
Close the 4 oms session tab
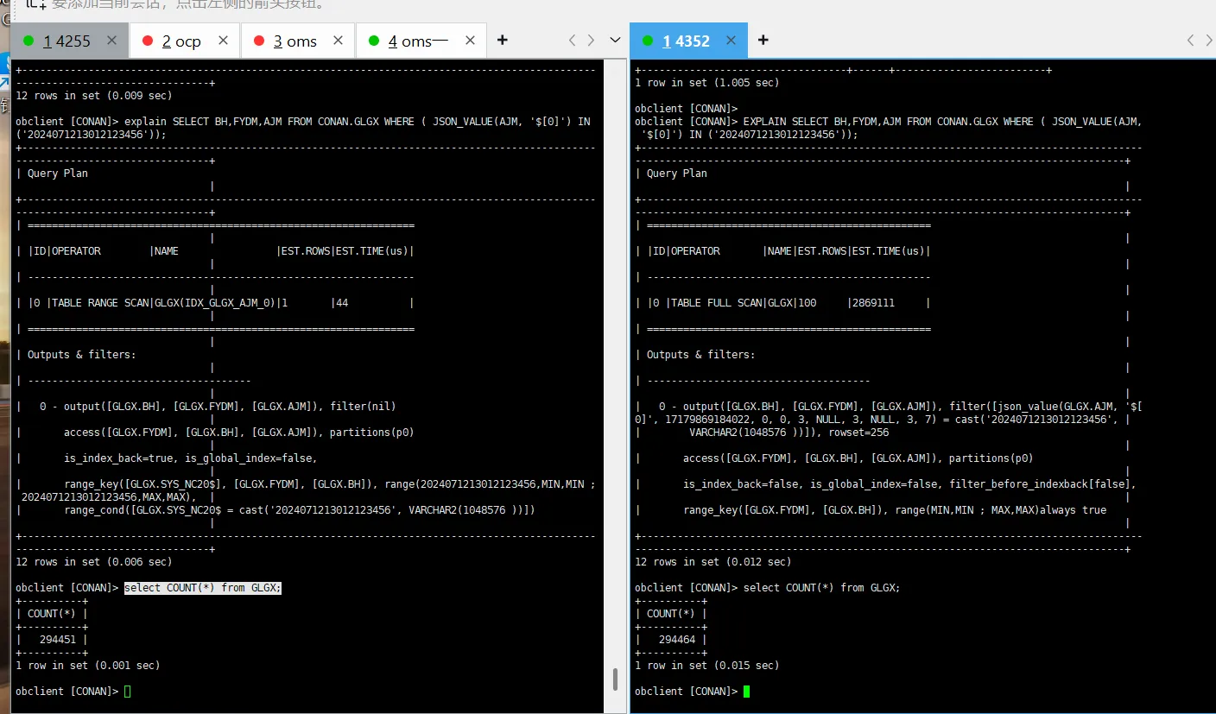469,41
